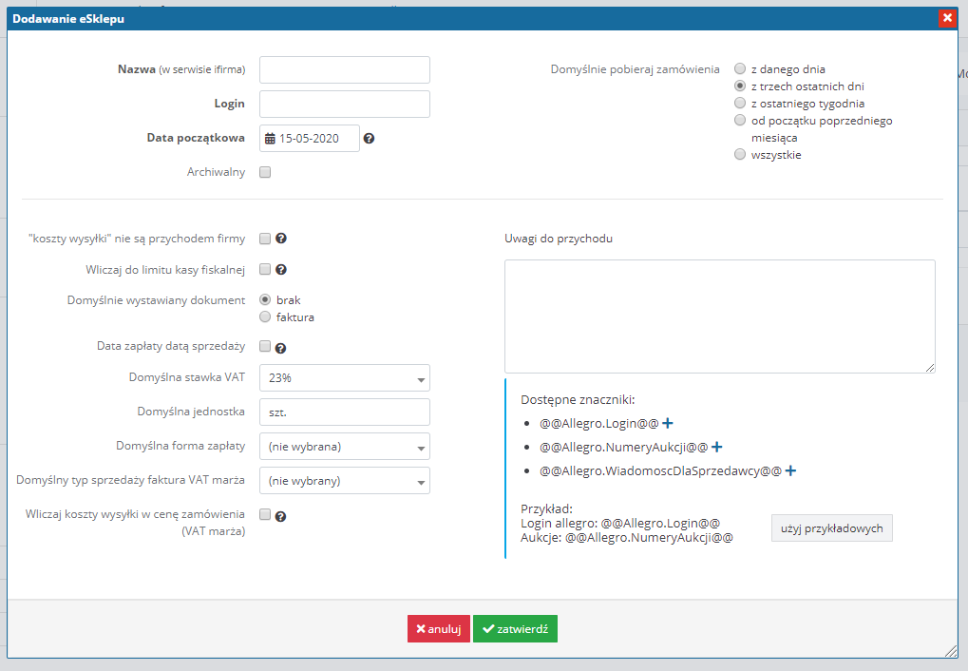Image resolution: width=968 pixels, height=671 pixels.
Task: Grab the textarea resize grip
Action: pos(930,368)
